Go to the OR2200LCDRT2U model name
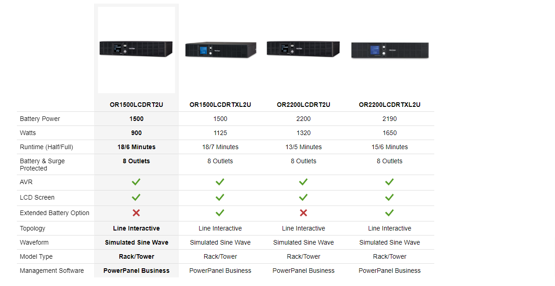555x286 pixels. pyautogui.click(x=303, y=105)
